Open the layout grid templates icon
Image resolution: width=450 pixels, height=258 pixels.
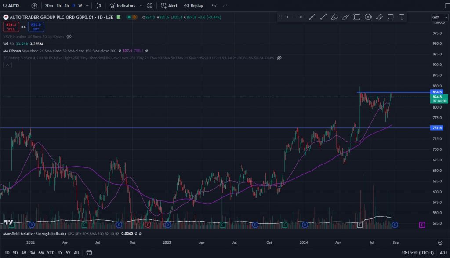click(150, 6)
